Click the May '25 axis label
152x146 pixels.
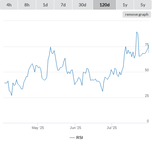click(38, 128)
